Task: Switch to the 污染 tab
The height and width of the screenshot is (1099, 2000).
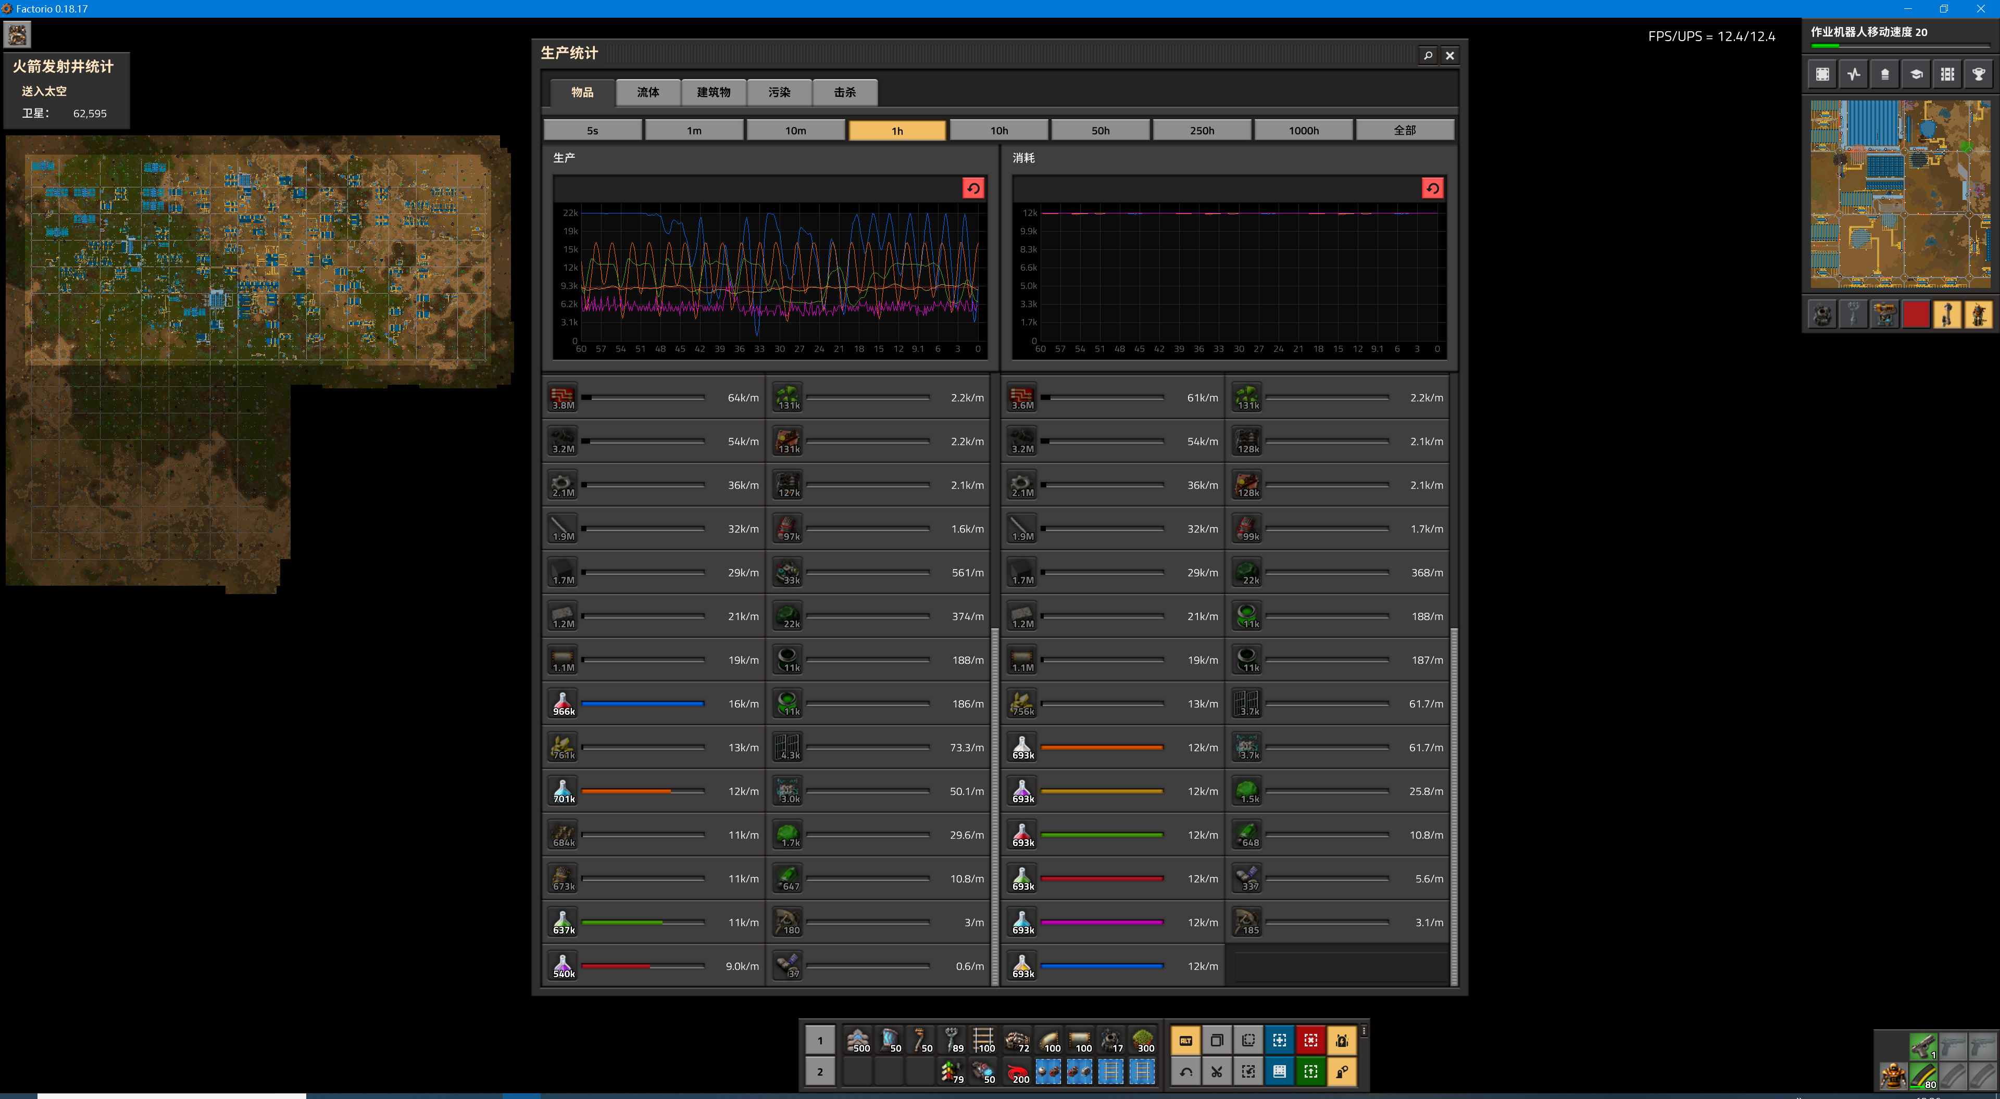Action: [779, 92]
